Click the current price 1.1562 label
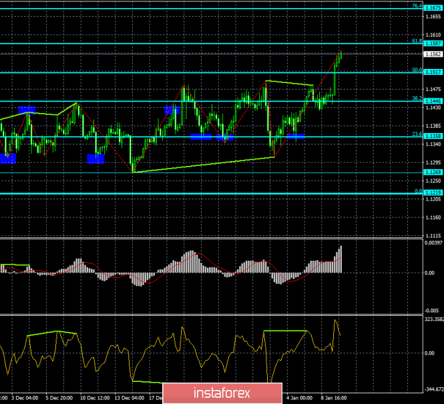444x404 pixels. [434, 54]
